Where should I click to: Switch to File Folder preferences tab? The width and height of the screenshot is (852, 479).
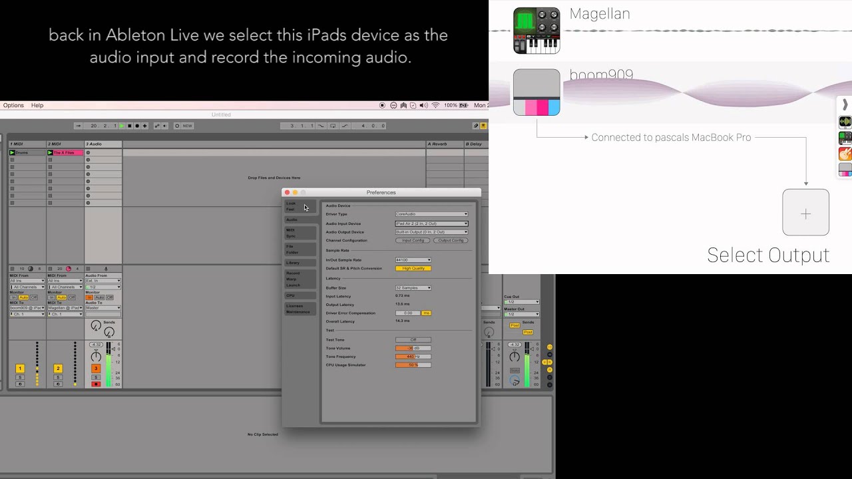pyautogui.click(x=300, y=249)
